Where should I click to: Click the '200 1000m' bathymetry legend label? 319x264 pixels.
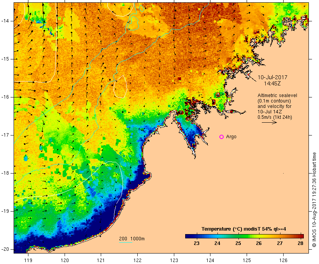point(132,239)
